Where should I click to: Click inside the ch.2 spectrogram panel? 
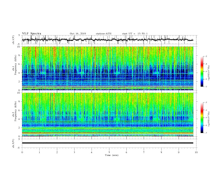click(108, 115)
